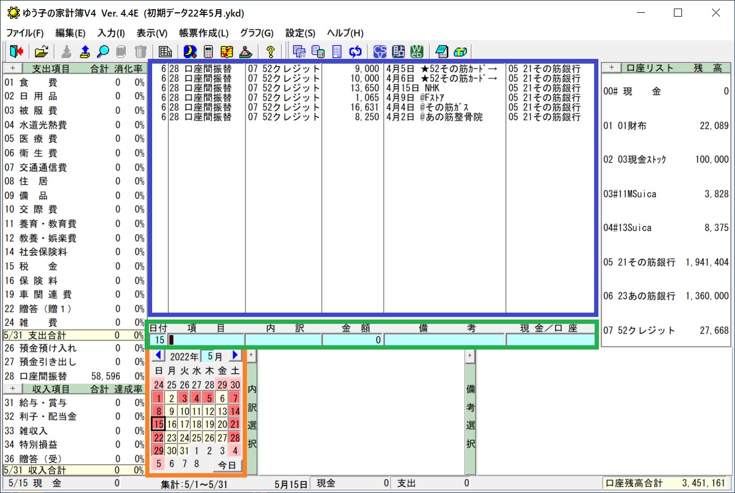Viewport: 735px width, 493px height.
Task: Click the 口座残高合計 status bar entry
Action: (666, 483)
